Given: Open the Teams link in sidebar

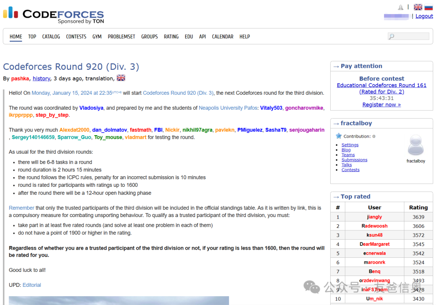Looking at the screenshot, I should [348, 155].
